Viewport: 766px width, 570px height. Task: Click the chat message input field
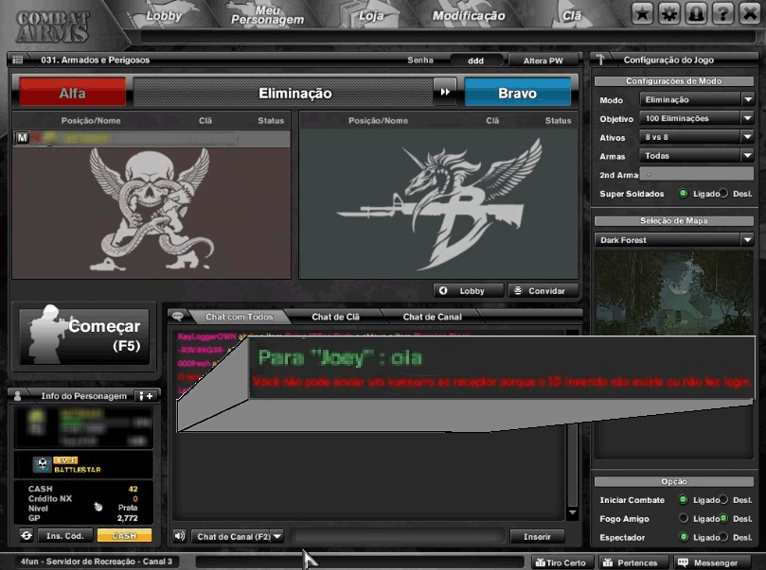pyautogui.click(x=398, y=536)
